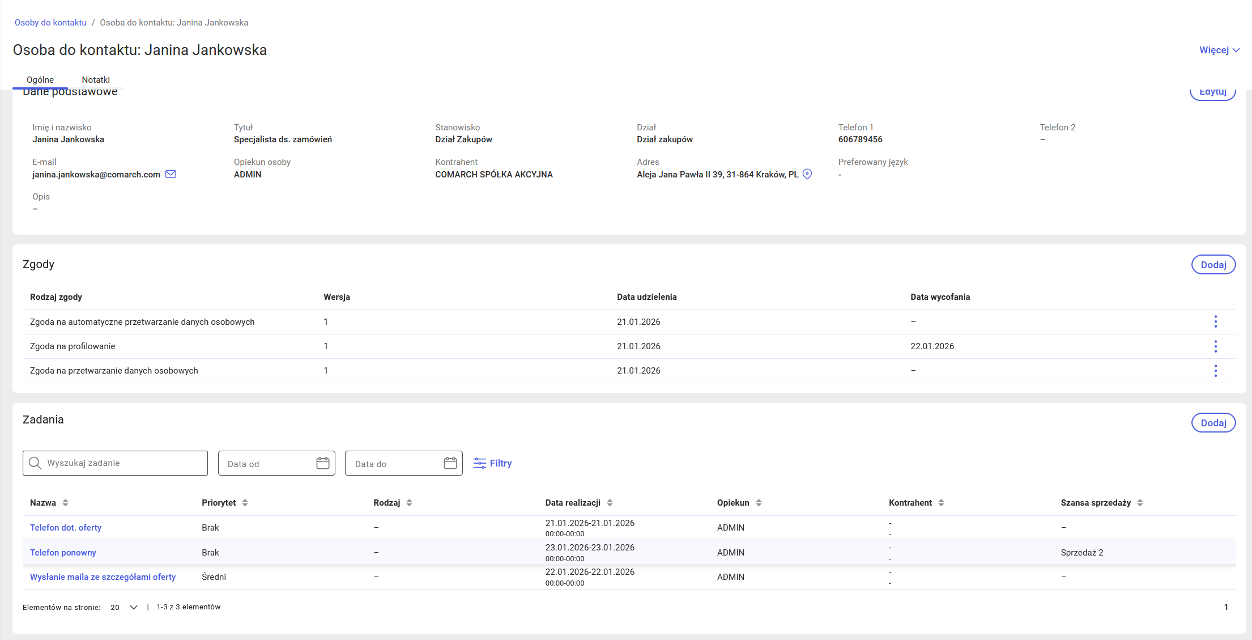Viewport: 1252px width, 640px height.
Task: Open three-dot menu for profilowanie consent
Action: pyautogui.click(x=1215, y=346)
